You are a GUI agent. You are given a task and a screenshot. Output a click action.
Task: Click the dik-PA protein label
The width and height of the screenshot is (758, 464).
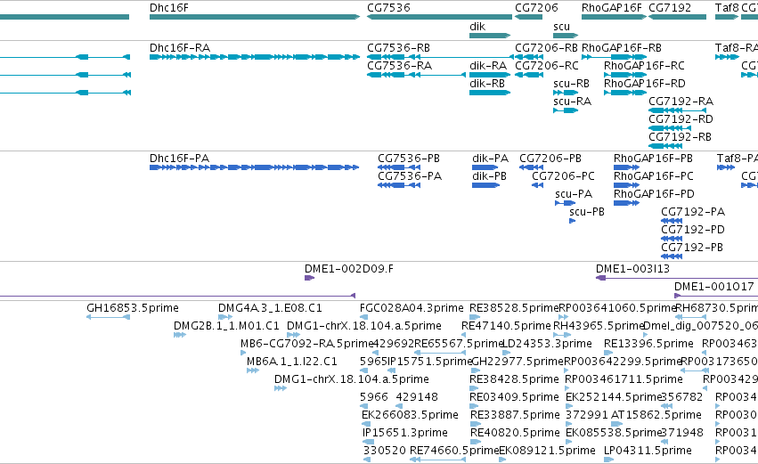click(490, 159)
